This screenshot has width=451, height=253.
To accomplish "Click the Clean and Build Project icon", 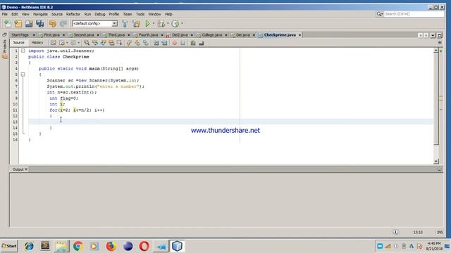I will [136, 24].
